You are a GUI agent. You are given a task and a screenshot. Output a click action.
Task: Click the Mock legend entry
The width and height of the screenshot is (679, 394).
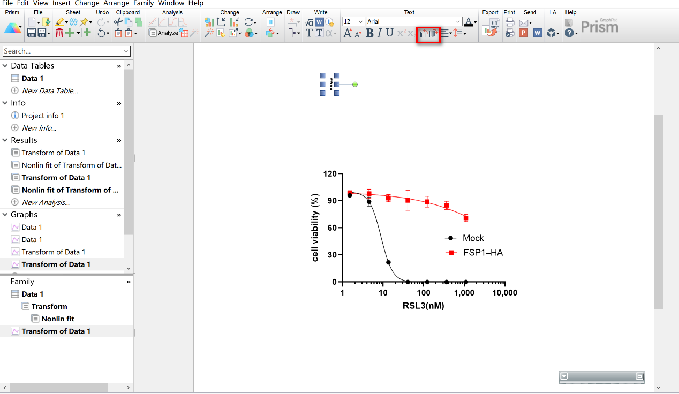pyautogui.click(x=464, y=238)
